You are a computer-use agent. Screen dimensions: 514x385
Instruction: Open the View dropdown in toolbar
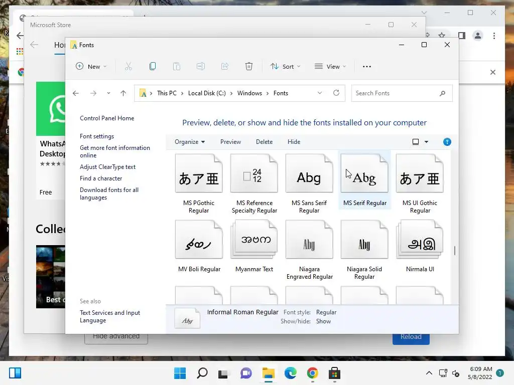[330, 67]
